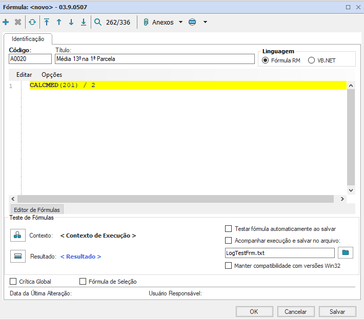Click the Salvar button
Viewport: 364px width, 320px height.
(337, 311)
